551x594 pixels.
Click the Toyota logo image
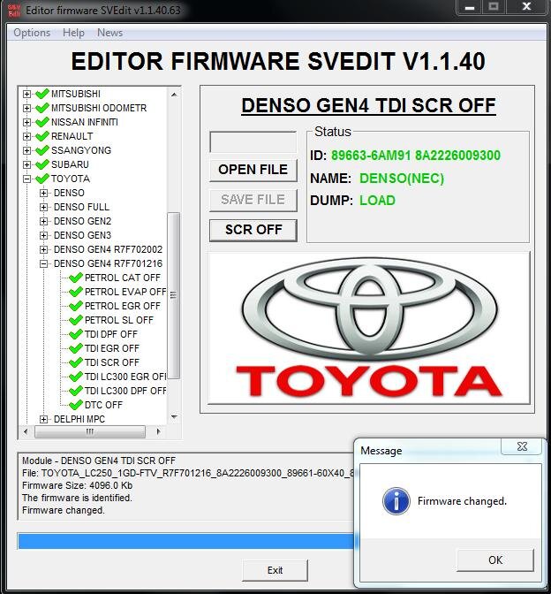(x=369, y=328)
